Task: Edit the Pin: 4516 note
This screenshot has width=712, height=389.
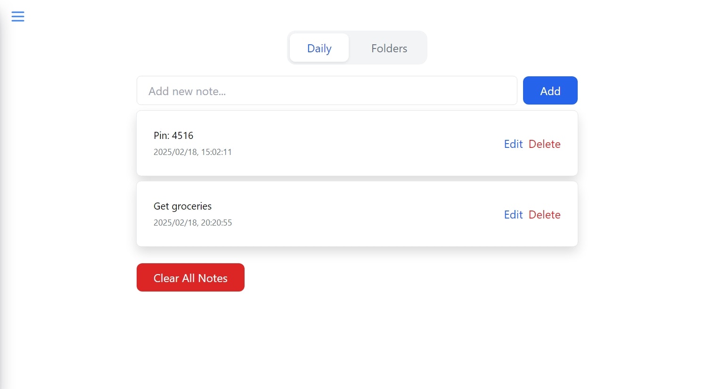Action: tap(513, 144)
